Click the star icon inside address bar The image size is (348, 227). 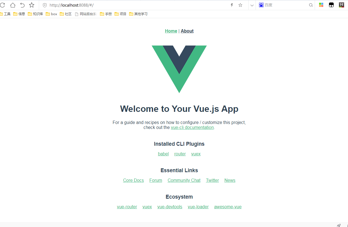(240, 5)
